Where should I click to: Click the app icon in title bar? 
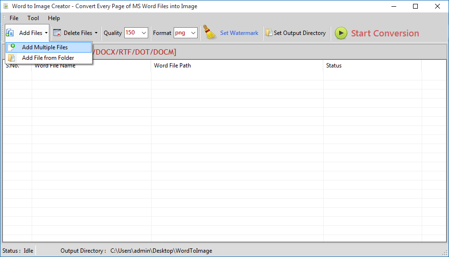coord(6,6)
